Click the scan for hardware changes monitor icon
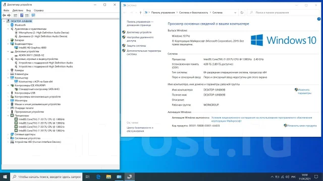The image size is (323, 181). pyautogui.click(x=33, y=16)
